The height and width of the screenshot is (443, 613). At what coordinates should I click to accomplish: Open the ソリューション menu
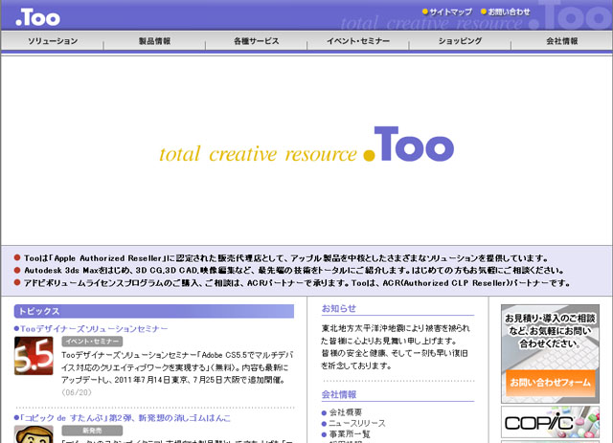pos(53,41)
